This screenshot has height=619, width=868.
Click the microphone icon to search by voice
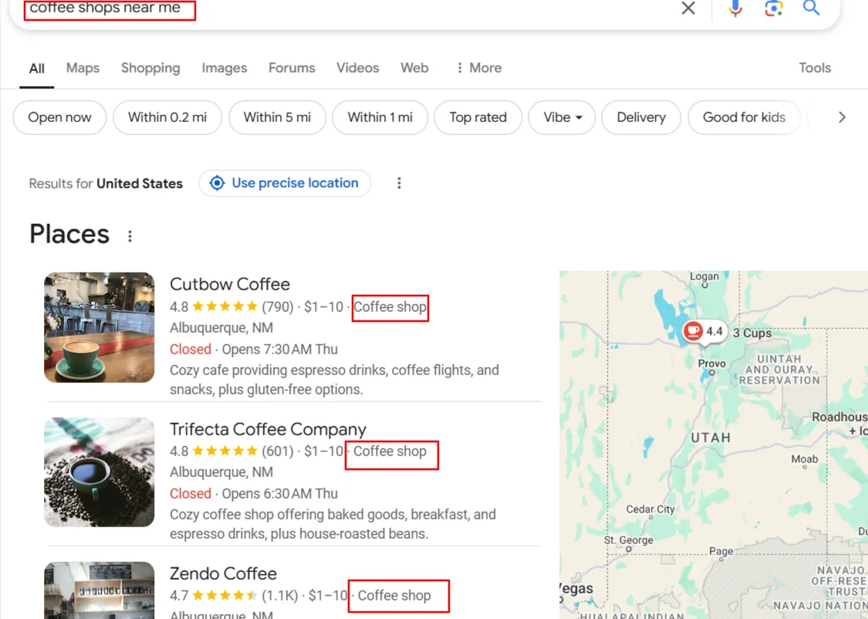click(x=734, y=8)
